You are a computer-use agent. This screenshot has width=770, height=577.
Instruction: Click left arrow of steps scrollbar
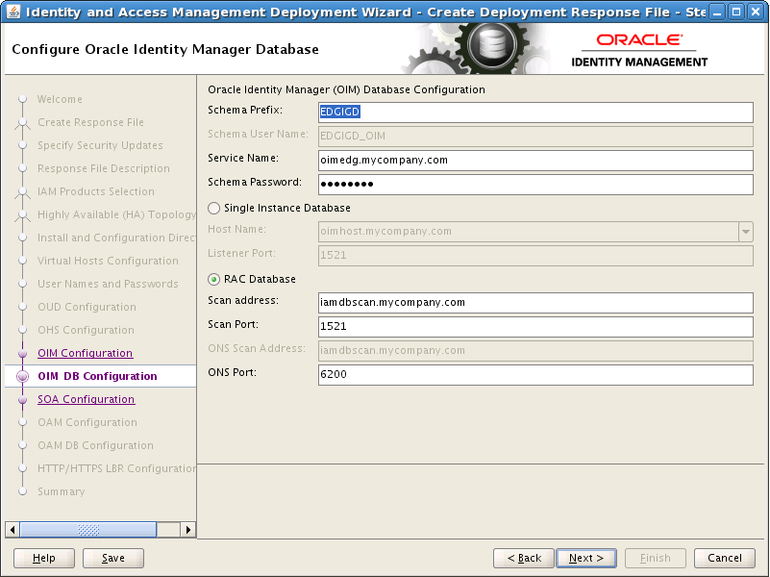(12, 529)
